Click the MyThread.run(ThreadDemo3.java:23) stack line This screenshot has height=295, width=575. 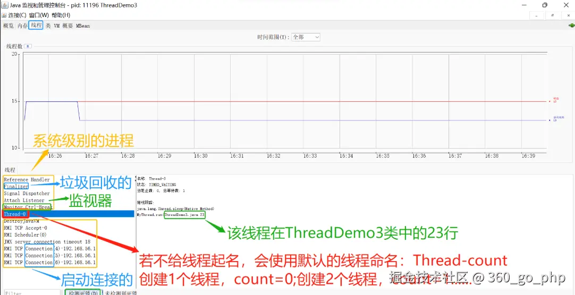tap(171, 214)
